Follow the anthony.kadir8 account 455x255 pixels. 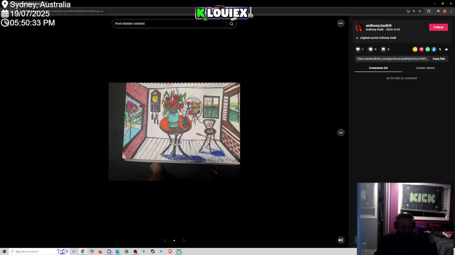coord(438,27)
